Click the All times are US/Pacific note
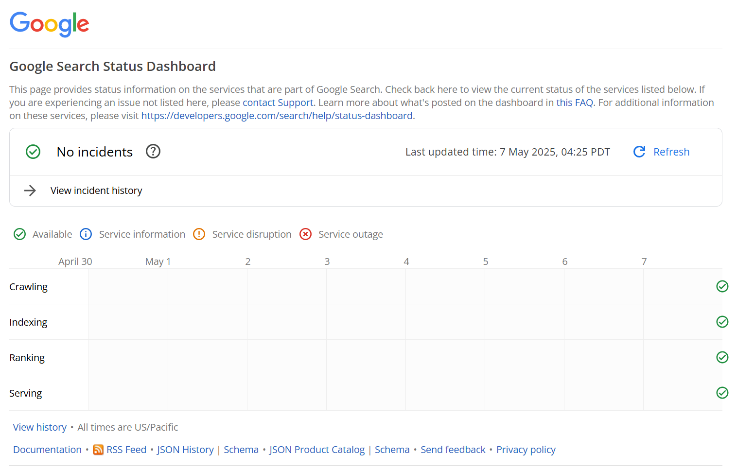Viewport: 737px width, 471px height. click(128, 427)
